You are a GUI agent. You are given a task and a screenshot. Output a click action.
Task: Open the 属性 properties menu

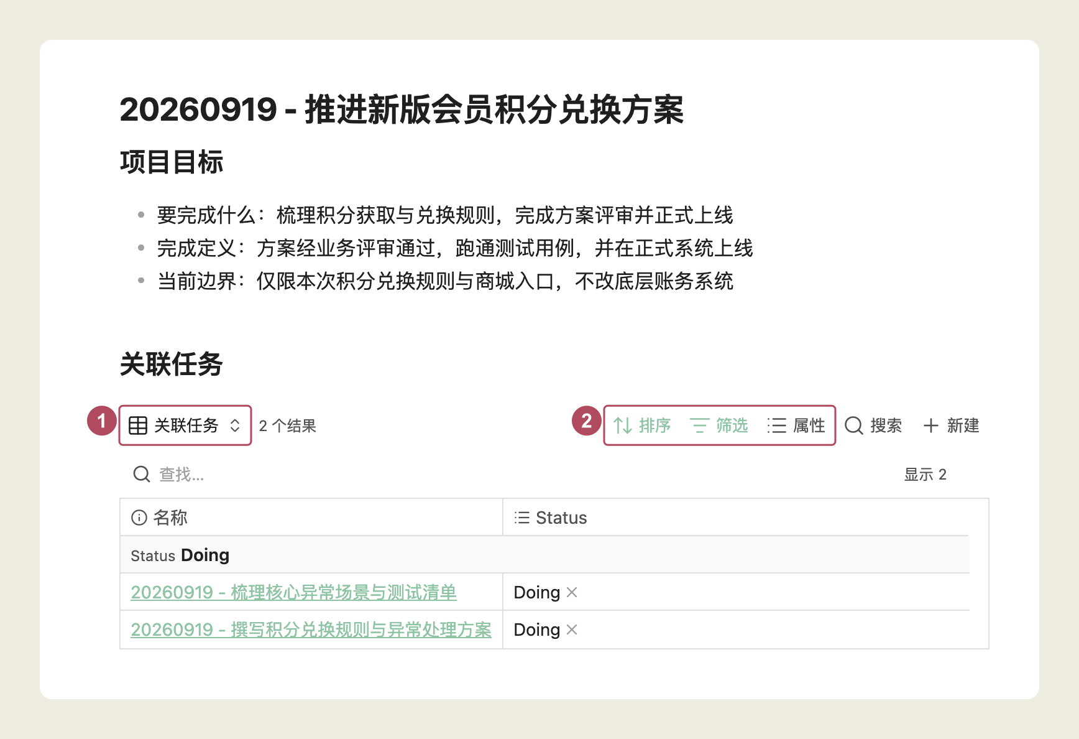[x=796, y=425]
